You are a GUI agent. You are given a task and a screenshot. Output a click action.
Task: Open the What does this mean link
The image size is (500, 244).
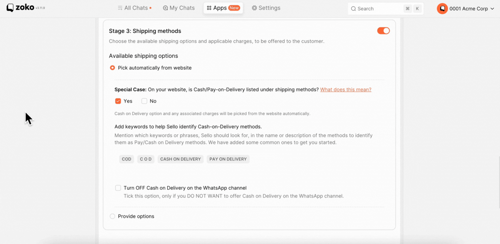tap(346, 90)
